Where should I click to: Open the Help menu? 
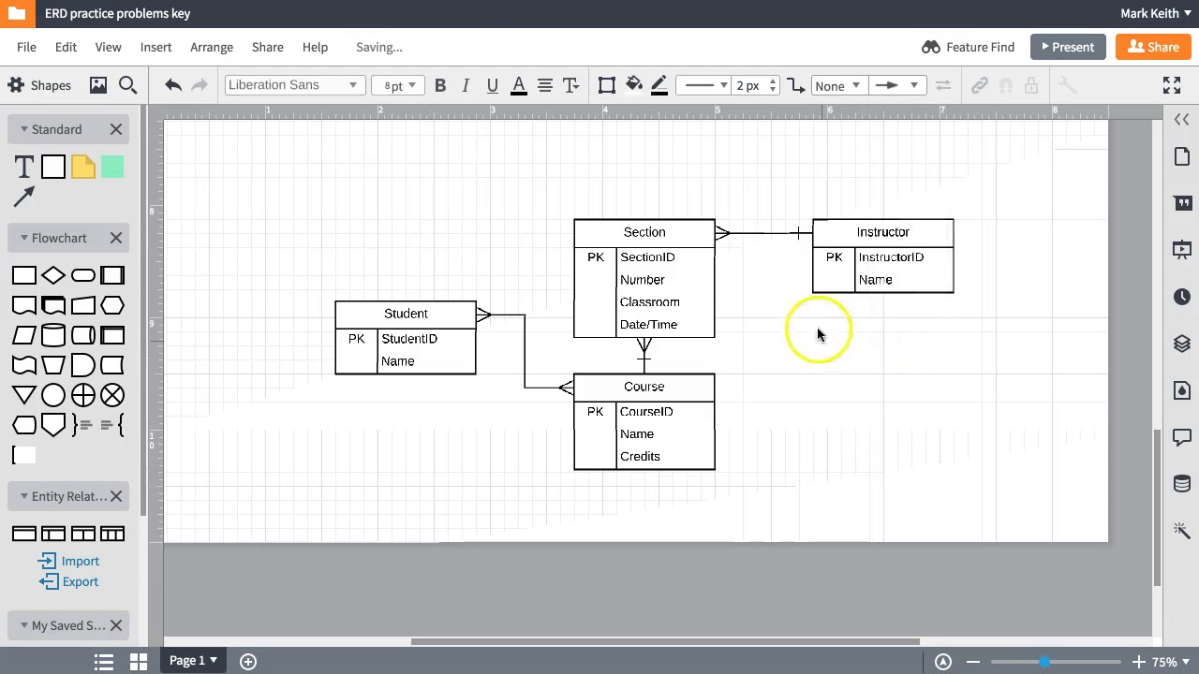click(x=315, y=47)
